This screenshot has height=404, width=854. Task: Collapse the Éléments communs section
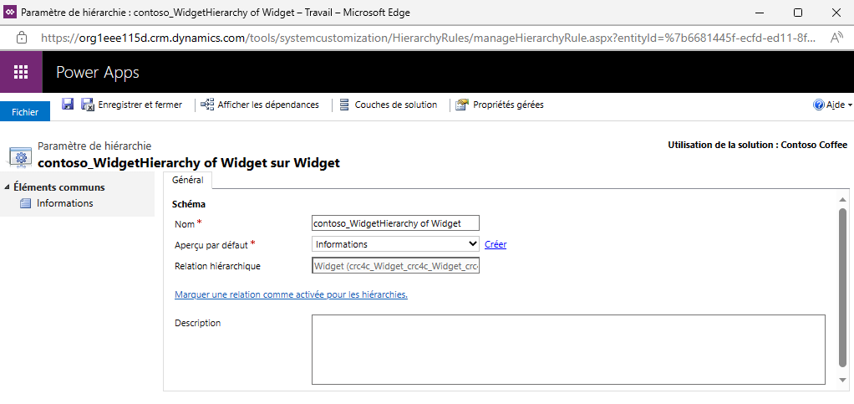7,187
